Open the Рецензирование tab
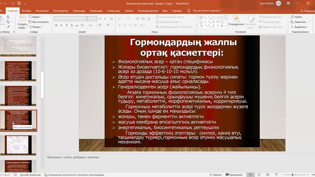 pos(148,11)
